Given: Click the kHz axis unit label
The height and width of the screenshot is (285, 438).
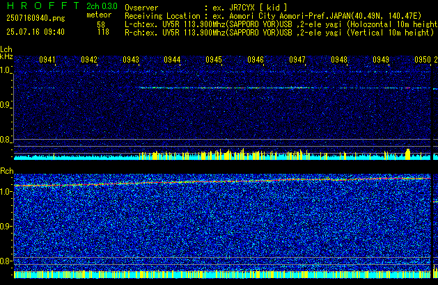Looking at the screenshot, I should coord(6,56).
